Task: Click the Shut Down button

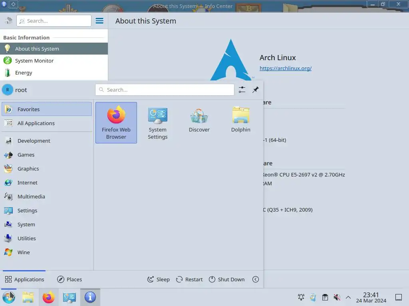Action: click(x=227, y=279)
